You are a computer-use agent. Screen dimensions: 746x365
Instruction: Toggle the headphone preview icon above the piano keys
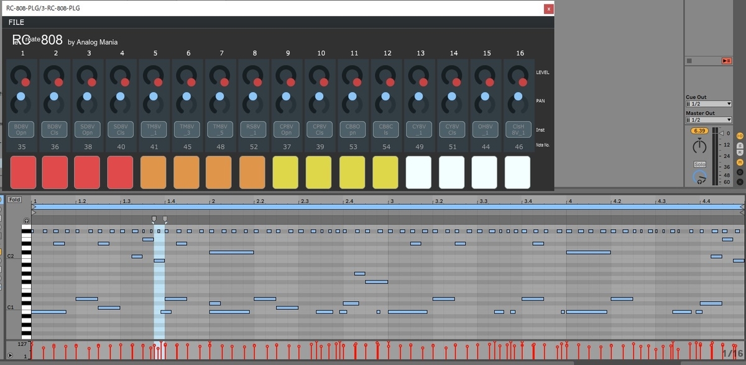tap(27, 220)
